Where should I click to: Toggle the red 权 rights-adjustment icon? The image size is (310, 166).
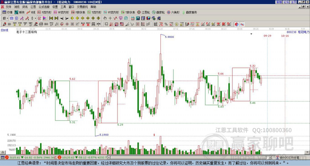click(39, 18)
